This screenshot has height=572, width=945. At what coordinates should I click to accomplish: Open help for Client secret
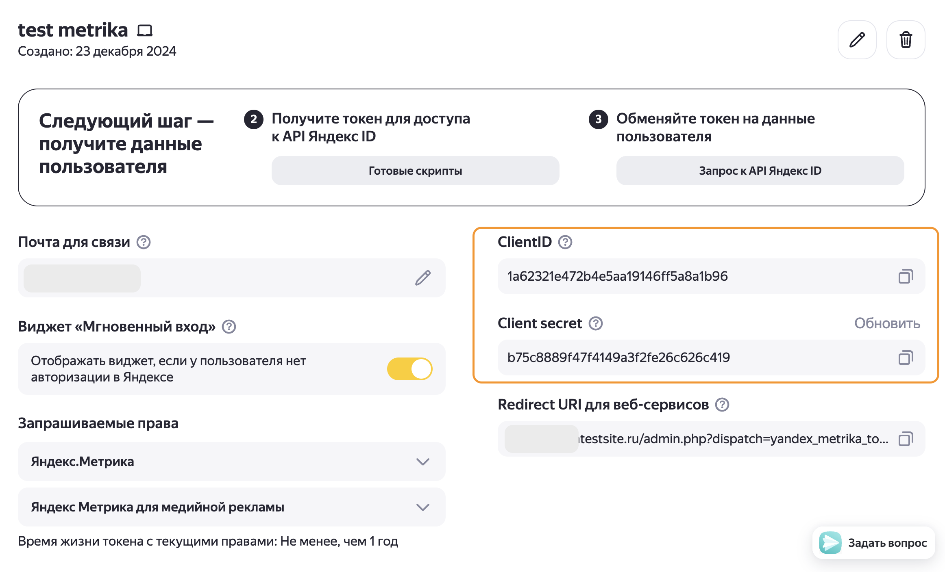[596, 323]
